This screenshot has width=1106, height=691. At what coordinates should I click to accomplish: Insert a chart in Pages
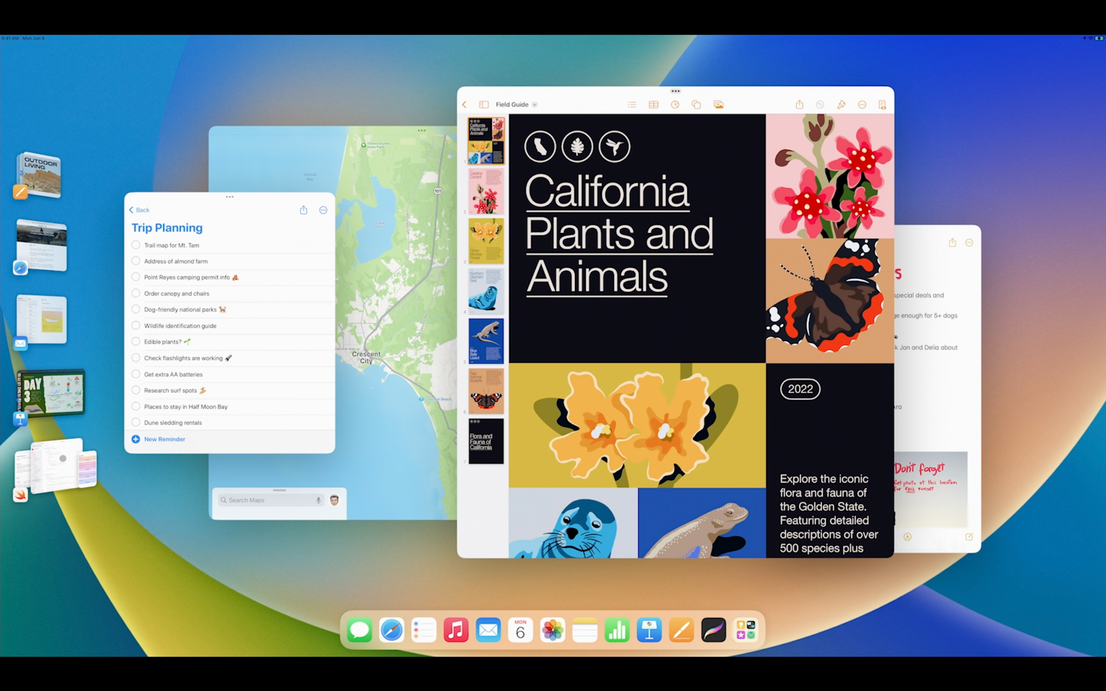pos(675,105)
